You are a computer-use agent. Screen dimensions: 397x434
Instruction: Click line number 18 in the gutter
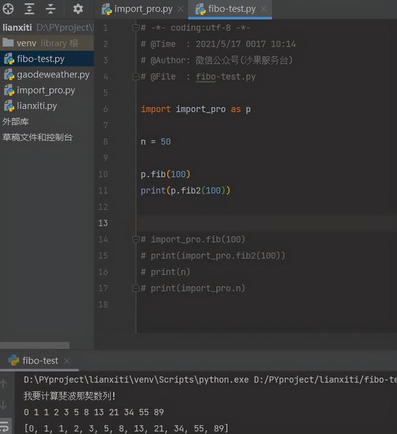tap(103, 305)
